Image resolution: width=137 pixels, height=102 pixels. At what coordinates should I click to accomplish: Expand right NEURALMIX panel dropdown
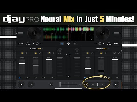[x=108, y=49]
